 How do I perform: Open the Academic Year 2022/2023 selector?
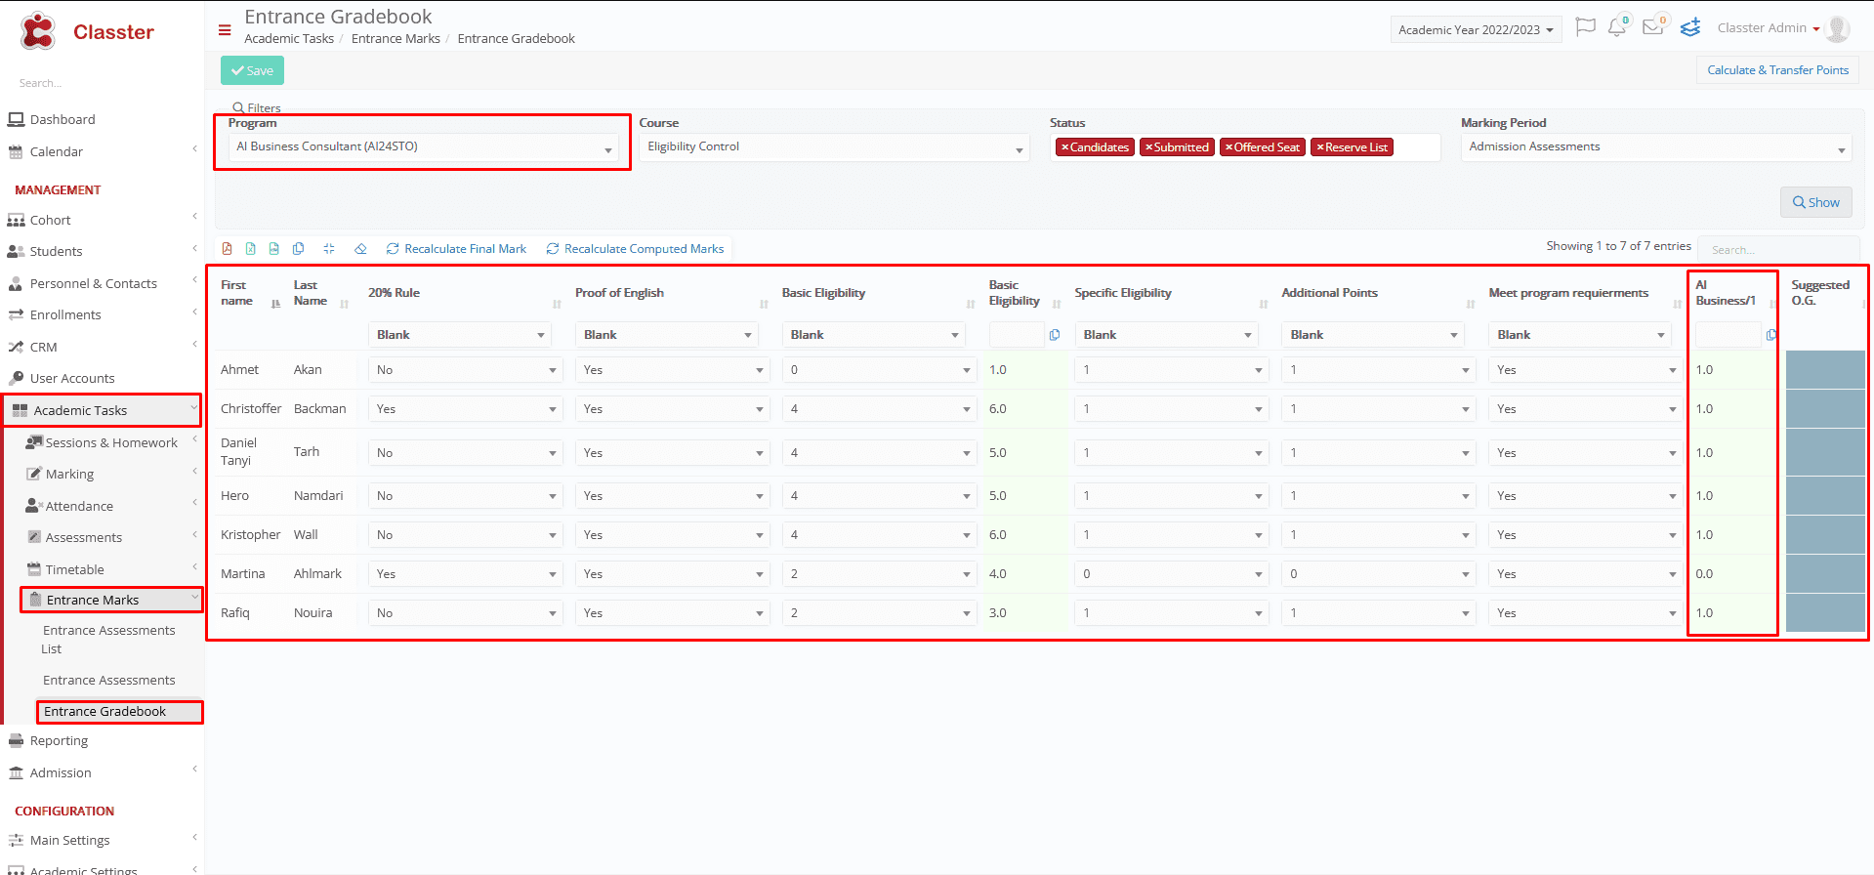[x=1476, y=29]
